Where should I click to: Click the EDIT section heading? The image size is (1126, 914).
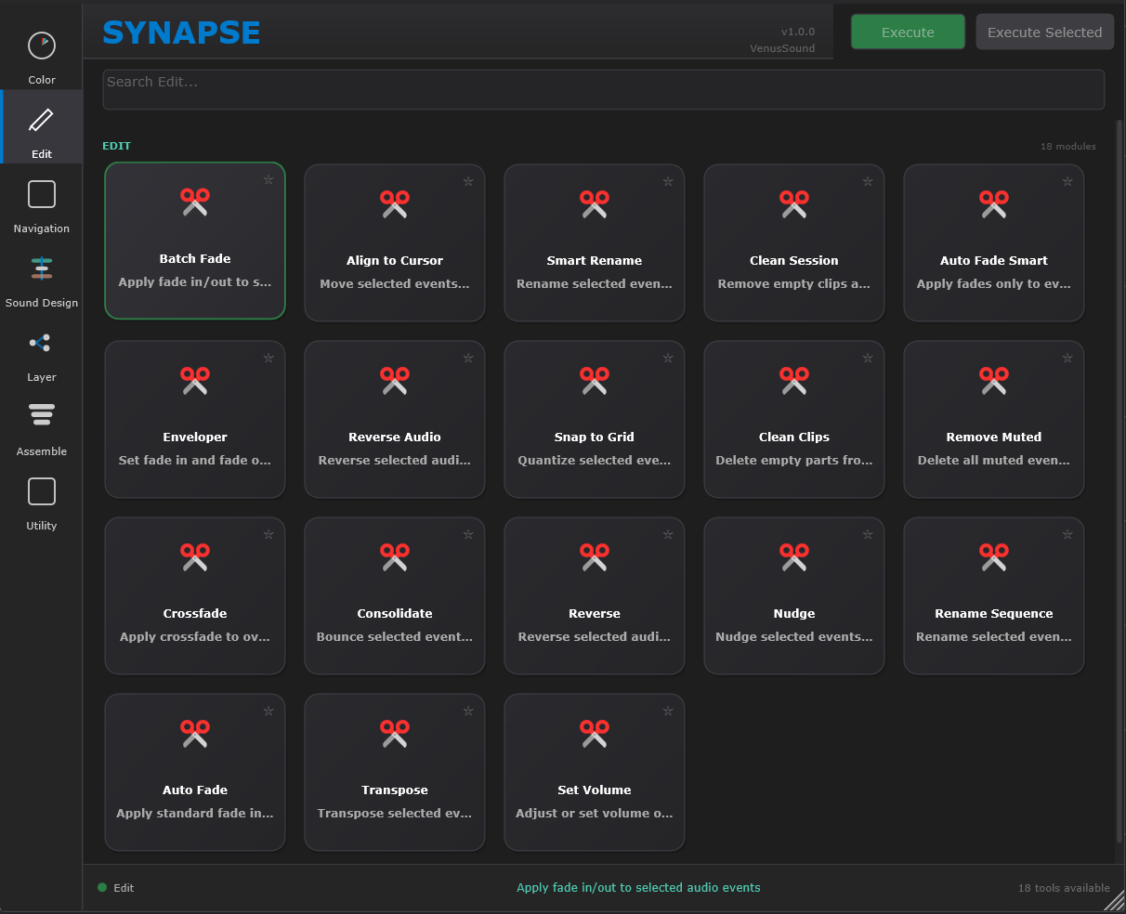(x=116, y=146)
